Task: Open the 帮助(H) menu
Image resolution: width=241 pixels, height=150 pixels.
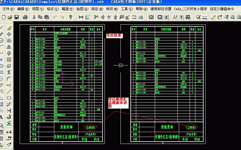Action: coord(142,9)
